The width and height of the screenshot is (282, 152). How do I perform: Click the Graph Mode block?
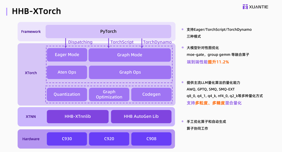pos(130,55)
